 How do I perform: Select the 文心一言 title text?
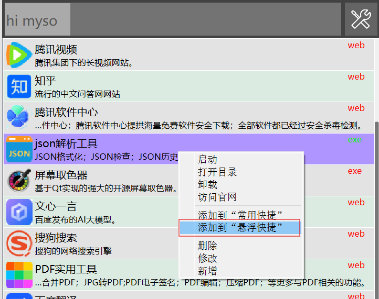point(56,206)
